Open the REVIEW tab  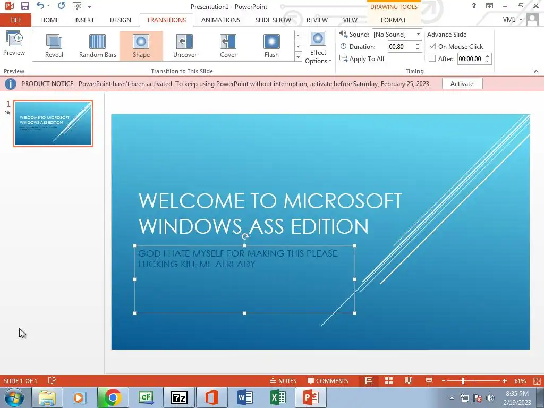pos(317,20)
